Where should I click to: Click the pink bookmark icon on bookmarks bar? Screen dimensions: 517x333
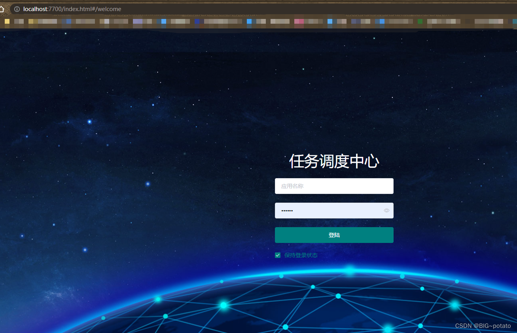pyautogui.click(x=299, y=21)
